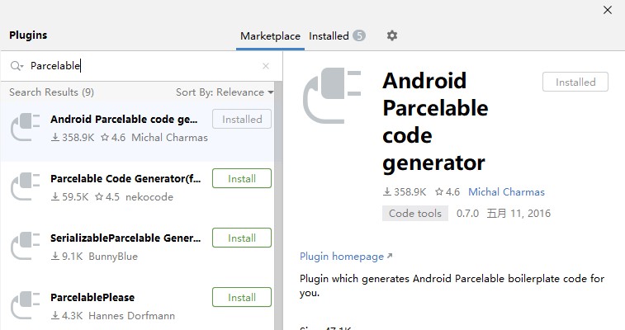The image size is (625, 330).
Task: Click large plugin logo in details pane
Action: pos(332,96)
